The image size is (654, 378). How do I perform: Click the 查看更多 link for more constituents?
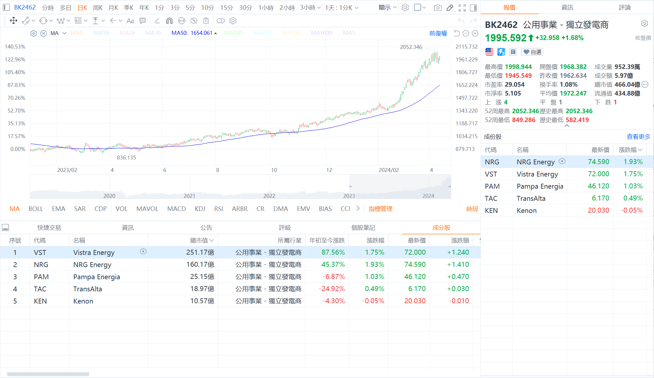(x=638, y=136)
